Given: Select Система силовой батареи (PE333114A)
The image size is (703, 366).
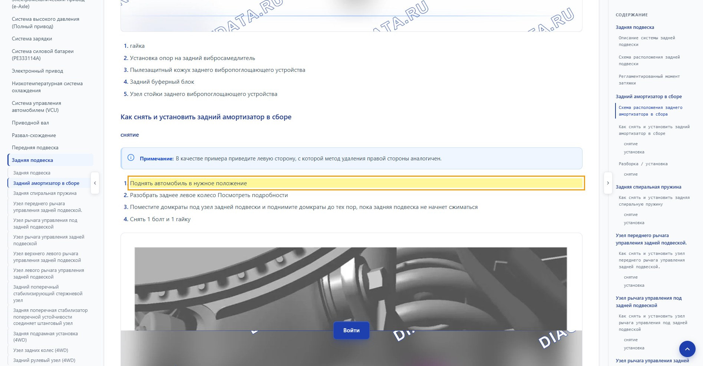Looking at the screenshot, I should (x=43, y=54).
